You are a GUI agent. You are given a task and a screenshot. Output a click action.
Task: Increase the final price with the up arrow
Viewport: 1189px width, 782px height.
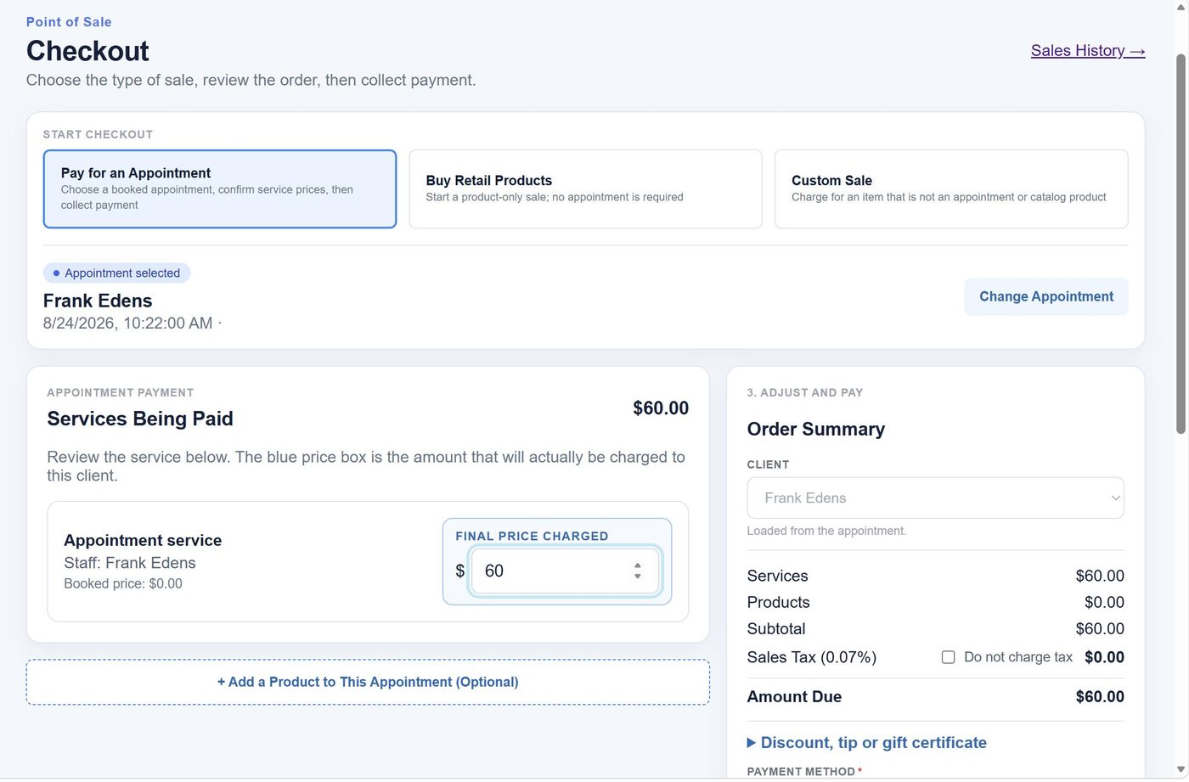[x=638, y=565]
